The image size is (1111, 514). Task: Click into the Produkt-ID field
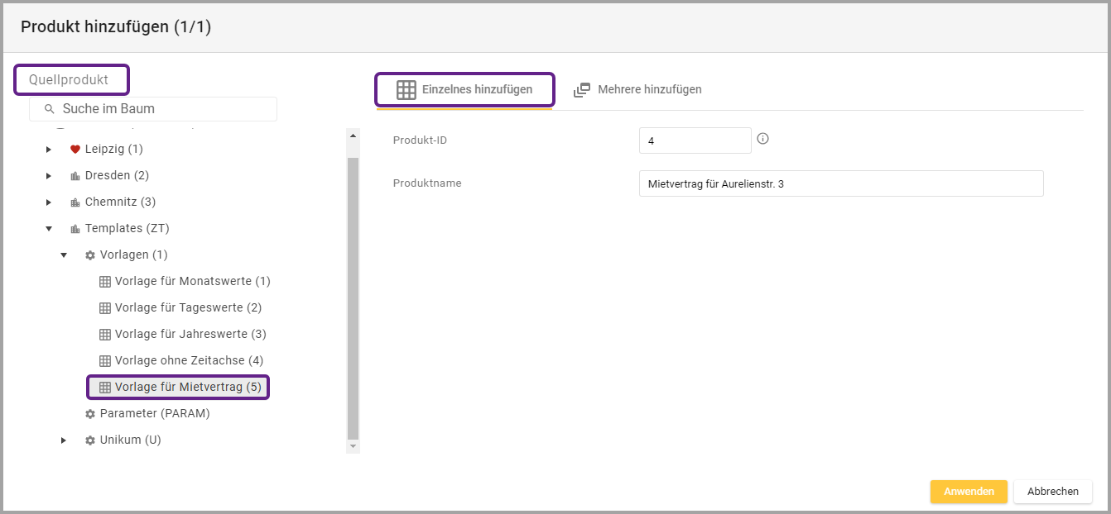[x=695, y=140]
